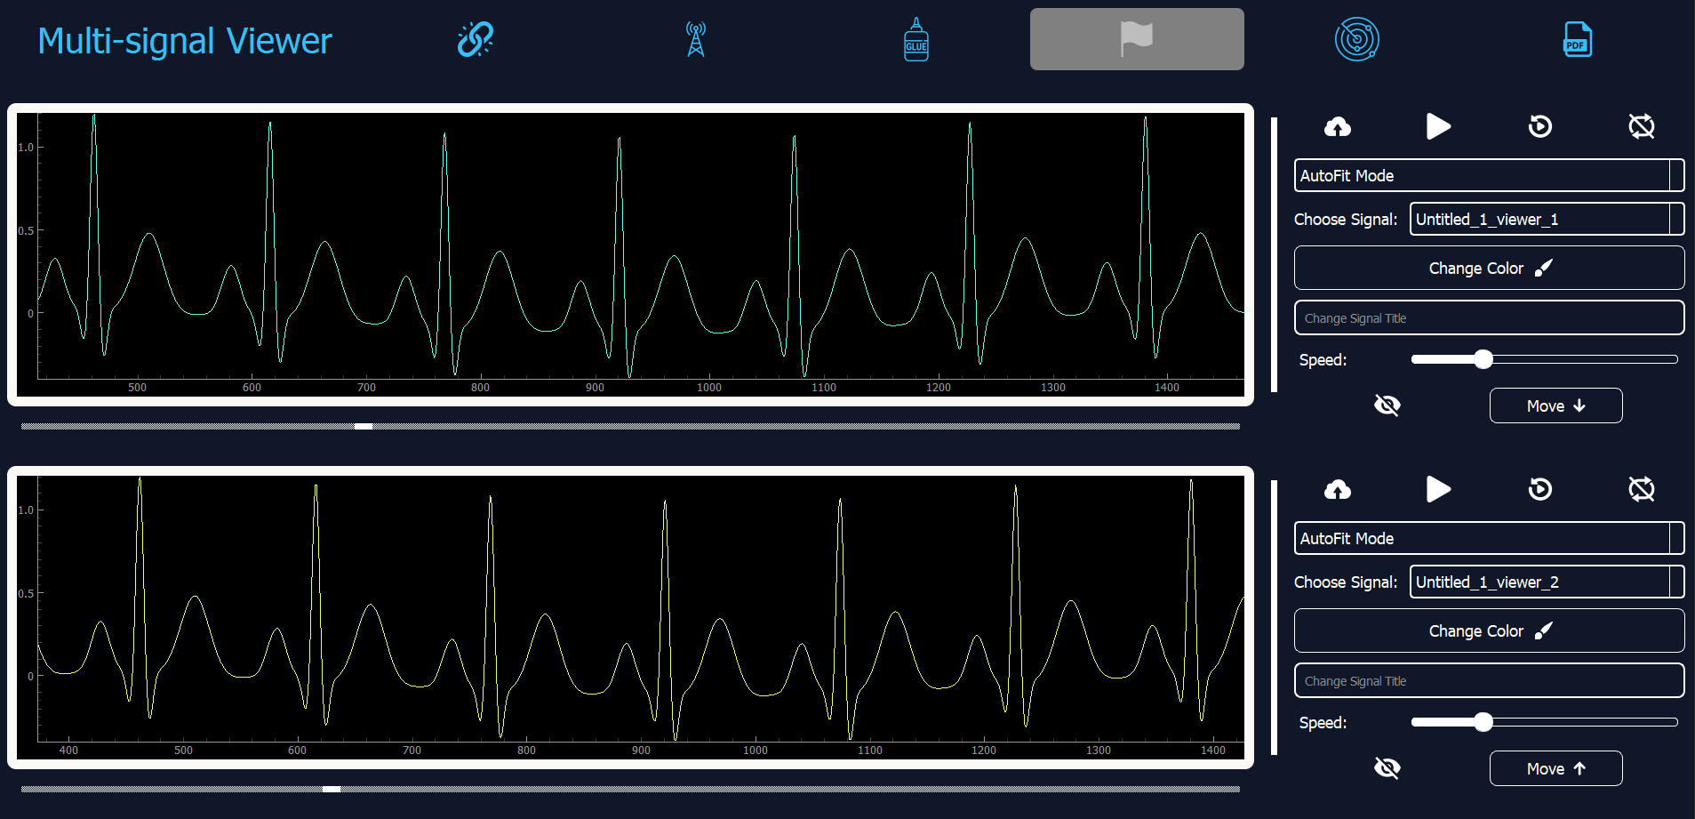Screen dimensions: 1695x819
Task: Select the highlighted flag button
Action: tap(1137, 39)
